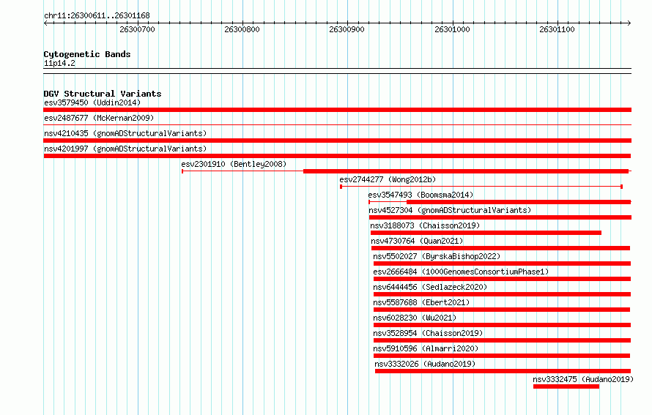Click the left arrow of the ruler

tap(45, 23)
